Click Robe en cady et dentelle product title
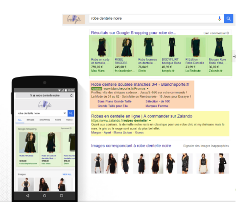This screenshot has height=202, width=236. tap(100, 61)
